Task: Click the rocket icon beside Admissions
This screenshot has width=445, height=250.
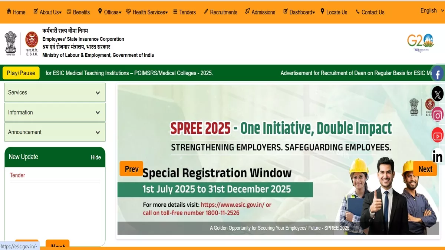Action: (247, 11)
